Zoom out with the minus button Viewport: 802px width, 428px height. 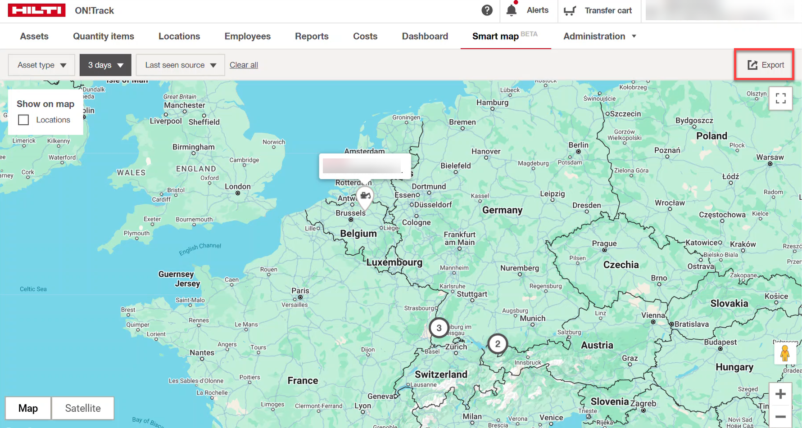point(780,417)
